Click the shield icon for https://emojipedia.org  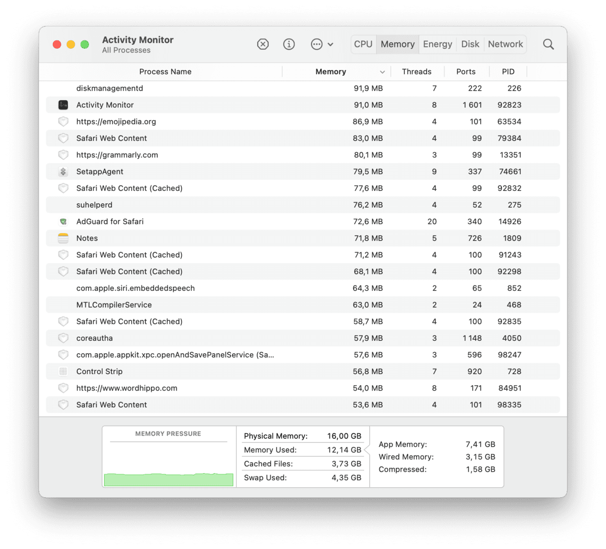click(63, 122)
